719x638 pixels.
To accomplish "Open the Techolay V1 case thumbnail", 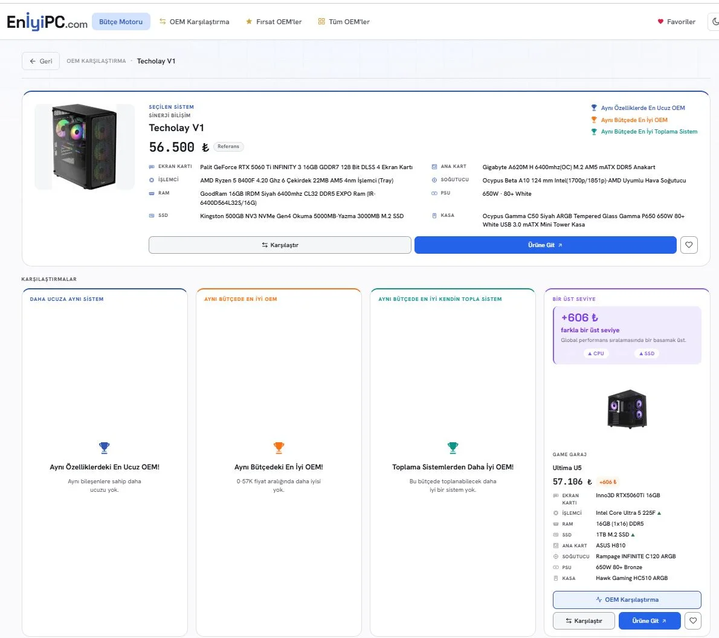I will coord(85,147).
